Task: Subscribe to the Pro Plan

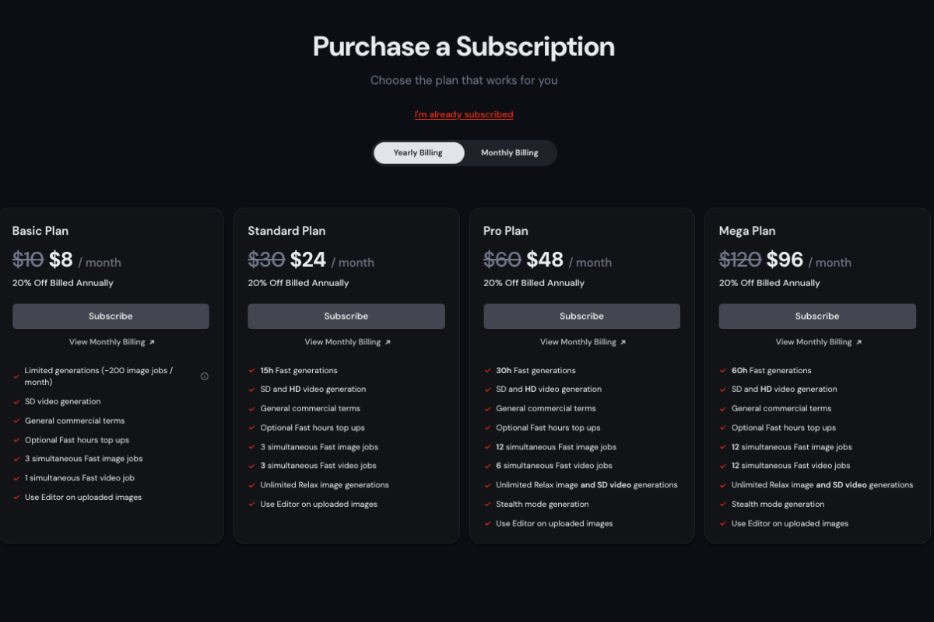Action: pyautogui.click(x=581, y=316)
